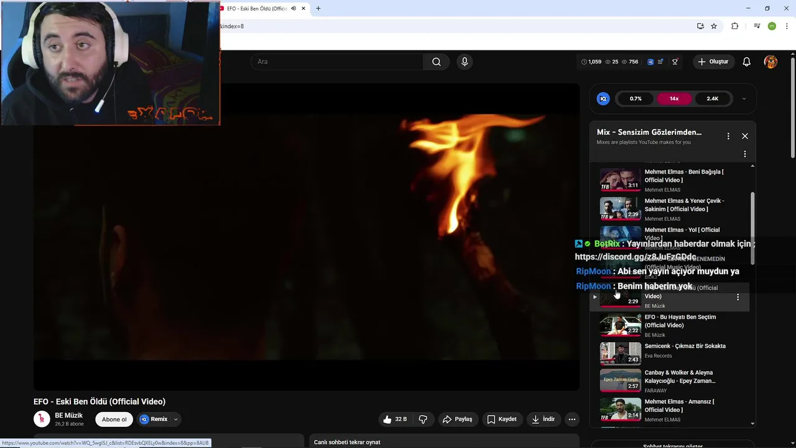Click the vidIQ list icon in header
The height and width of the screenshot is (448, 796).
(x=660, y=62)
